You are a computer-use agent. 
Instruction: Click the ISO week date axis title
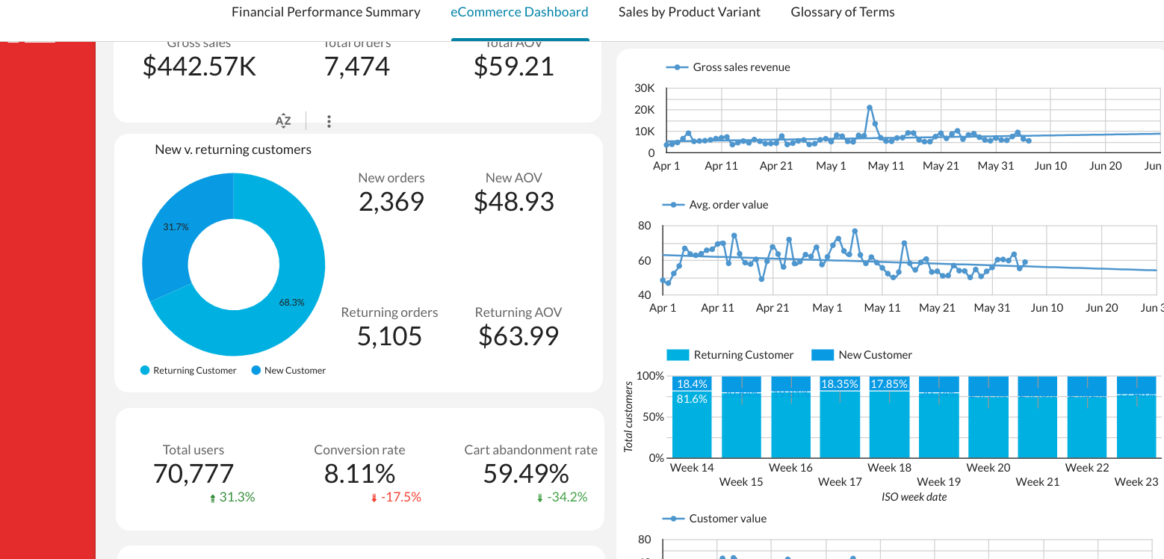pos(914,496)
